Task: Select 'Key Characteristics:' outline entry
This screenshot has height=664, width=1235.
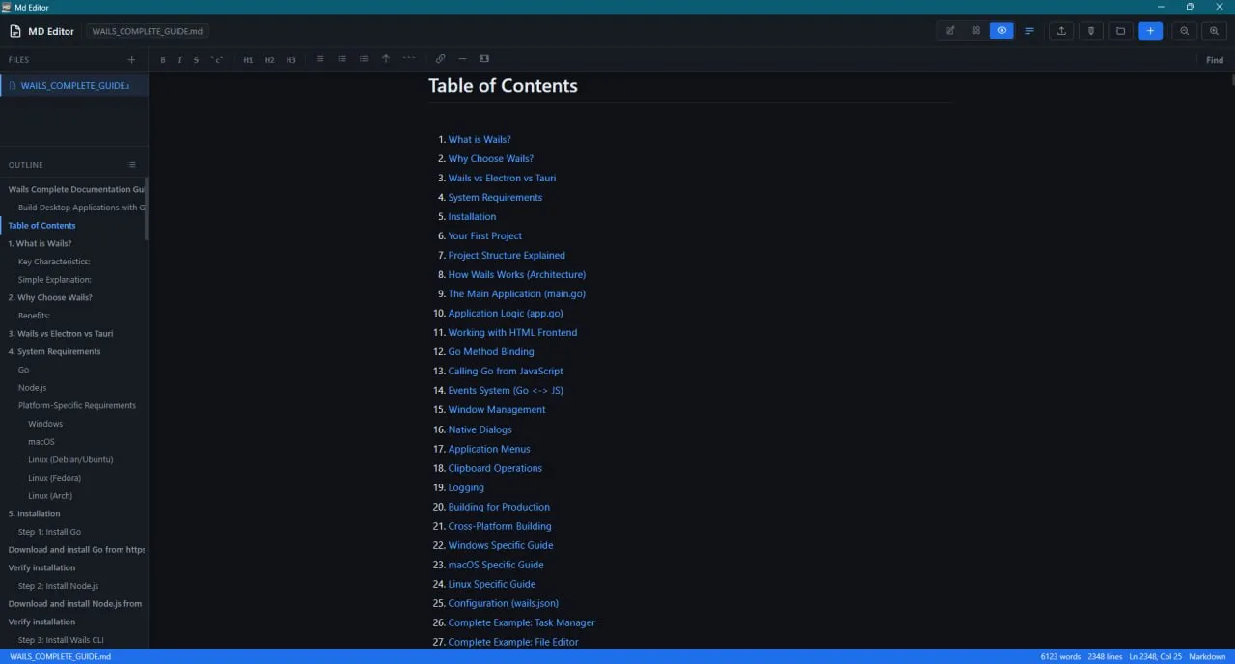Action: tap(54, 262)
